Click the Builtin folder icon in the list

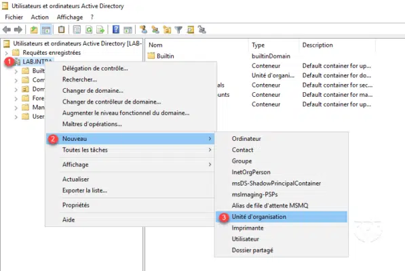(x=151, y=56)
